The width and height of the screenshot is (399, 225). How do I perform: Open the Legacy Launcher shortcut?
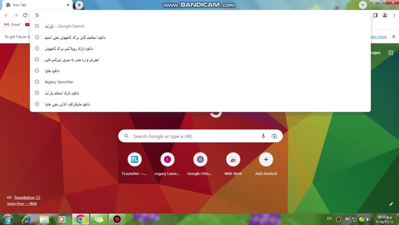[x=167, y=164]
